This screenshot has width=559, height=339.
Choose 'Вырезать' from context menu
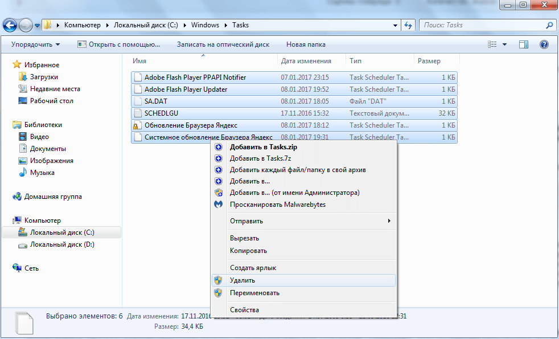point(304,238)
